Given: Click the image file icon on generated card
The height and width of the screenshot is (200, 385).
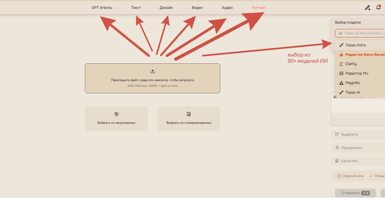Looking at the screenshot, I should click(189, 114).
